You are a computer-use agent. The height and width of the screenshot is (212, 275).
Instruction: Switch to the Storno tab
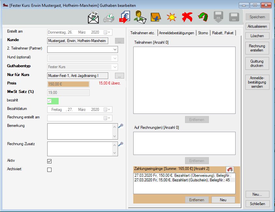click(x=203, y=33)
